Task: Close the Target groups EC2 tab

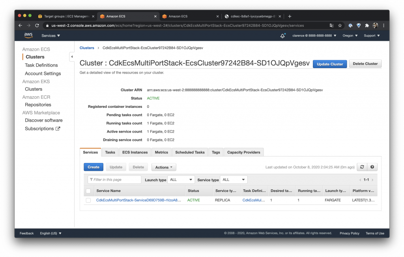Action: (x=93, y=16)
